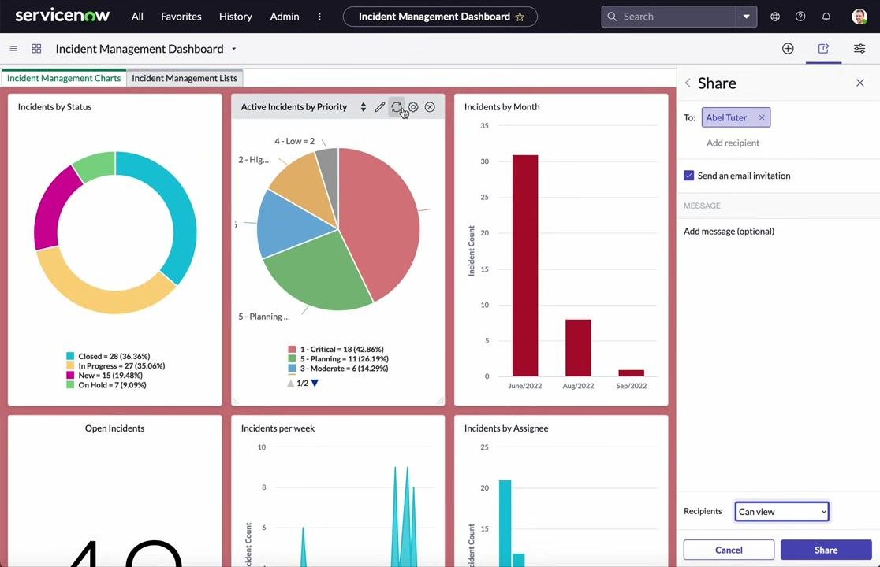Click the Incidents per week widget title
The height and width of the screenshot is (567, 880).
[278, 428]
